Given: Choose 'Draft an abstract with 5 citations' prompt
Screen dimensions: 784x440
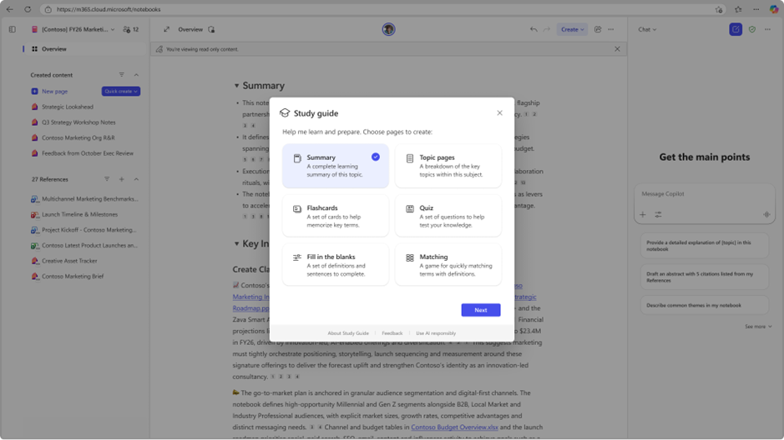Looking at the screenshot, I should click(x=704, y=277).
